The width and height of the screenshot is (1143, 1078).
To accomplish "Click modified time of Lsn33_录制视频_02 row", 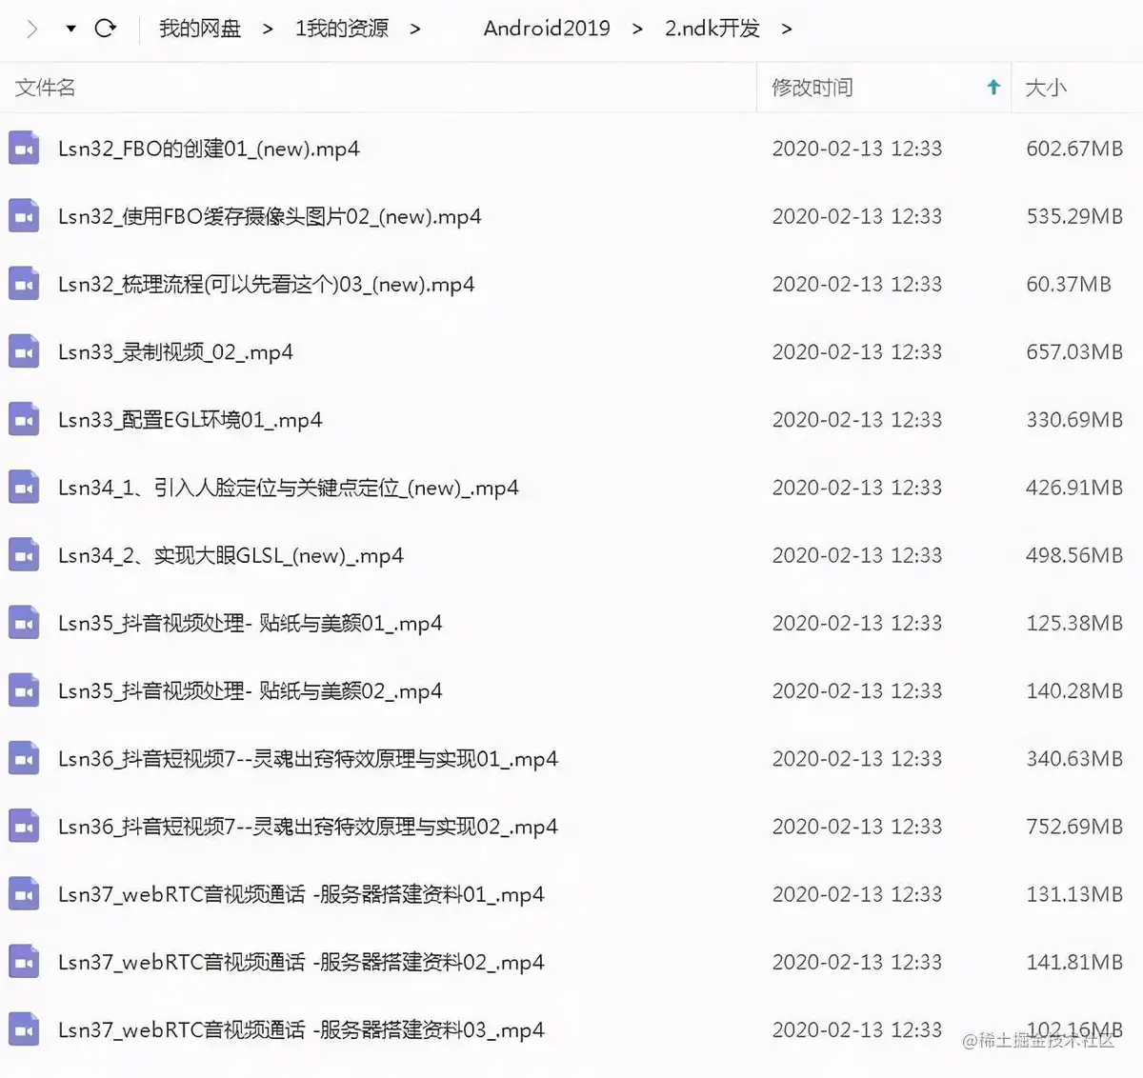I will coord(857,351).
